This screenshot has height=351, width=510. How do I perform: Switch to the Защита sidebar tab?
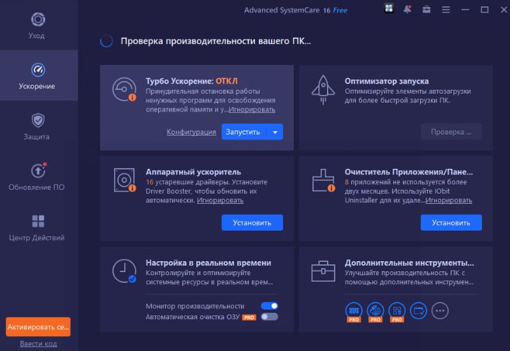(38, 126)
